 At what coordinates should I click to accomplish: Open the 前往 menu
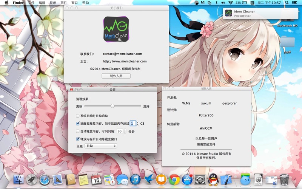click(64, 3)
